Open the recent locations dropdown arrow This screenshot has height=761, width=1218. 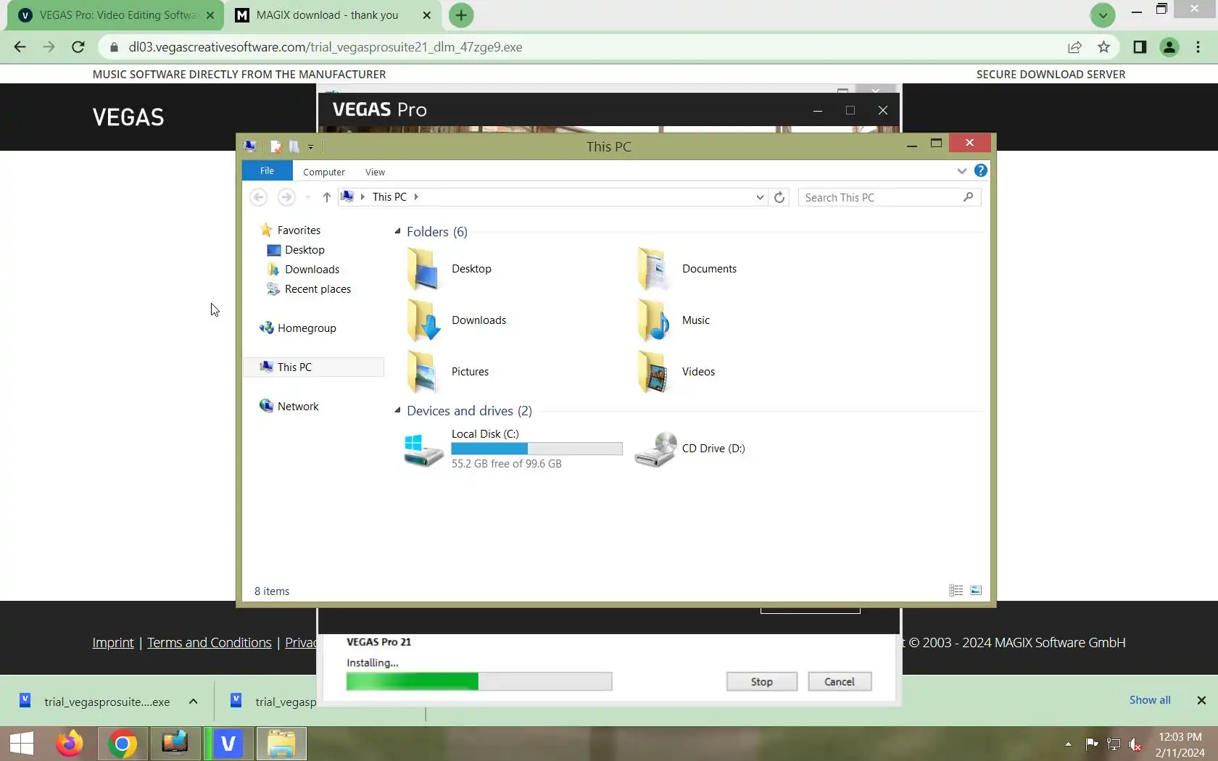coord(307,197)
